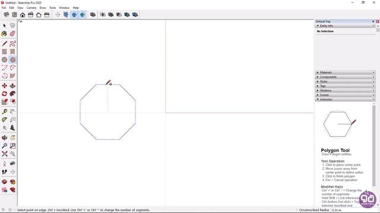This screenshot has width=380, height=213.
Task: Open the Draw menu
Action: (x=43, y=8)
